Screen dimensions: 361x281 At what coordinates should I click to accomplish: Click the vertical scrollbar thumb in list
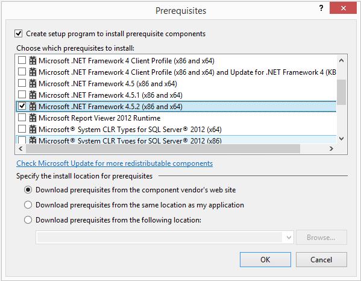342,92
